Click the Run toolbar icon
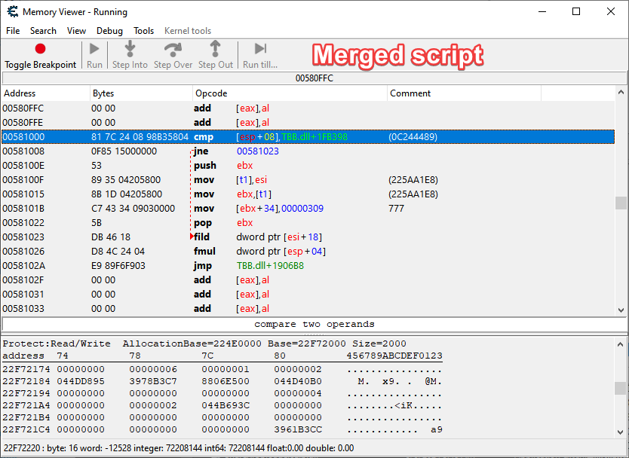This screenshot has height=458, width=629. [x=93, y=47]
